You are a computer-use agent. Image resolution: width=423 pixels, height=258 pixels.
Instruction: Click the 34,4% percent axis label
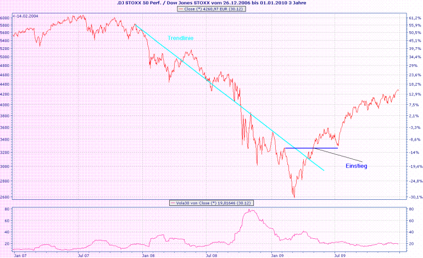point(415,57)
